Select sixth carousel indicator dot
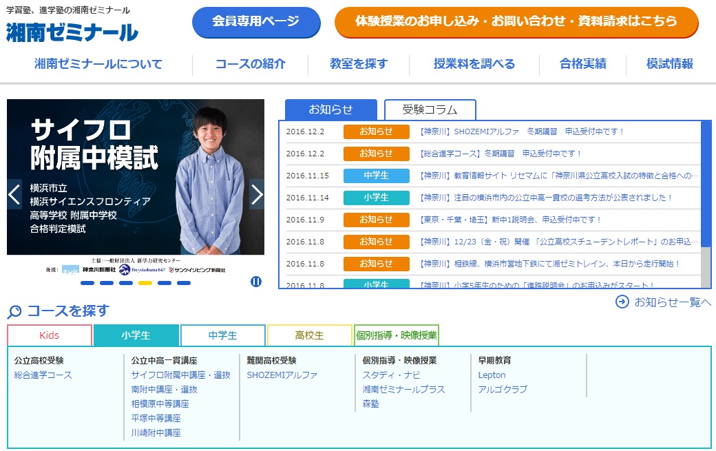Screen dimensions: 716x451 184,283
